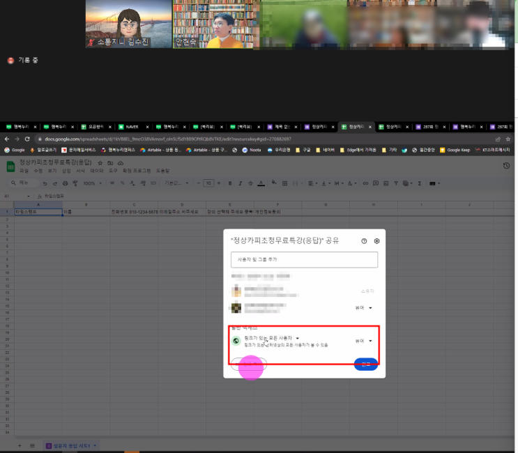Open the share dialog help icon

point(364,241)
